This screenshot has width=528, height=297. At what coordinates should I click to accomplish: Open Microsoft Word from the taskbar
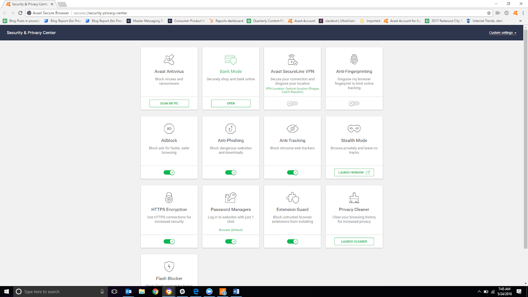coord(236,291)
